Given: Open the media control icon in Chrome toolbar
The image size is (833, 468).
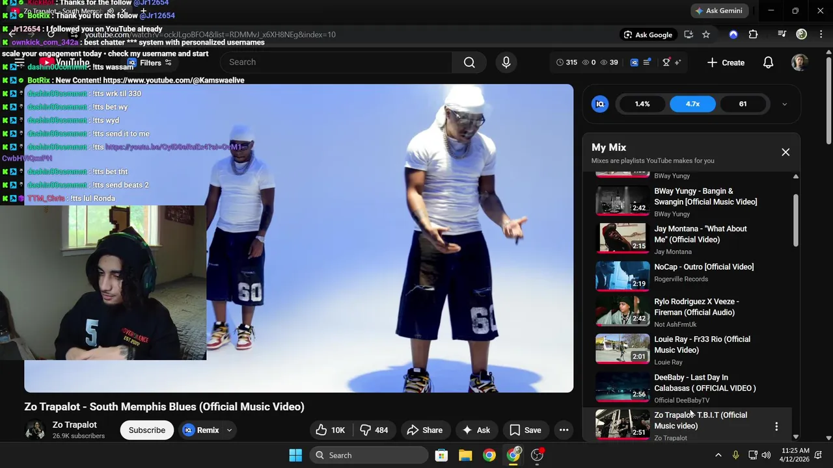Looking at the screenshot, I should (782, 34).
